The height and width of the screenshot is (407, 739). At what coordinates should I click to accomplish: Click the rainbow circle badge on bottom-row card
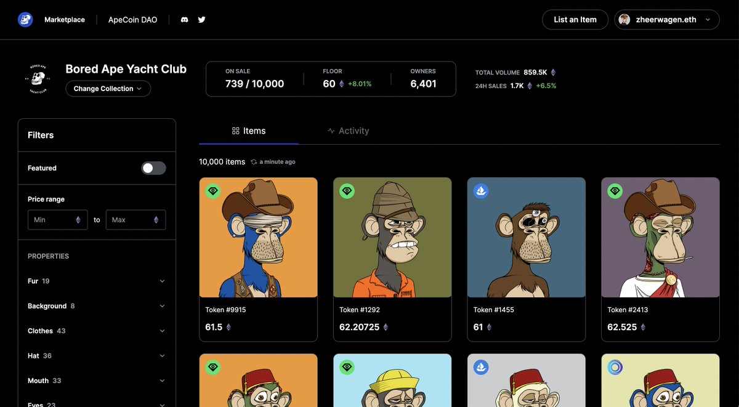615,368
